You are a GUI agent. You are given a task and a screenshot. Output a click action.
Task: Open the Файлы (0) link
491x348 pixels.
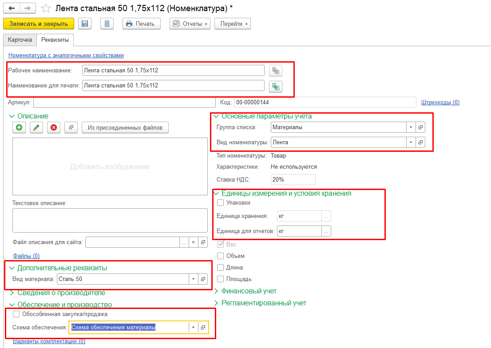tap(26, 256)
